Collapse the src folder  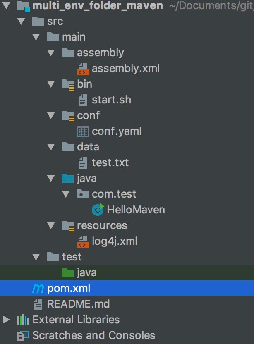click(x=21, y=21)
